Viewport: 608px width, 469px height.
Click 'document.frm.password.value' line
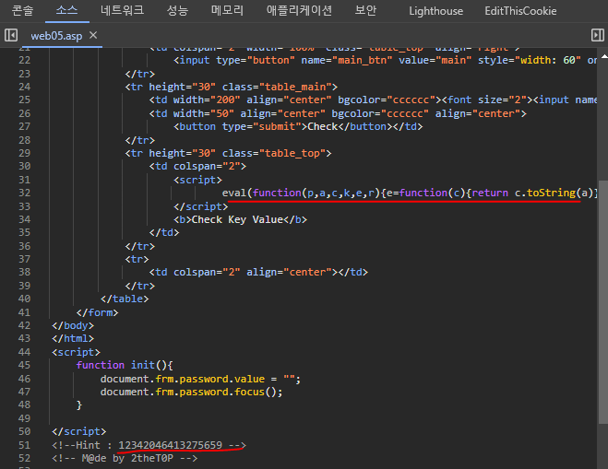(x=183, y=379)
